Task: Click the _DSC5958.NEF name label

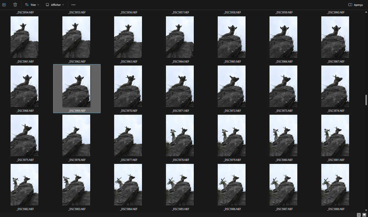Action: click(x=232, y=12)
